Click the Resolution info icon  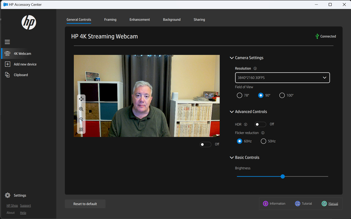(255, 68)
